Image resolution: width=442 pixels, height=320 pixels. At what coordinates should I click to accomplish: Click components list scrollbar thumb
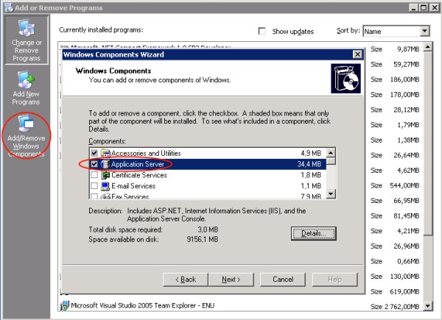331,161
